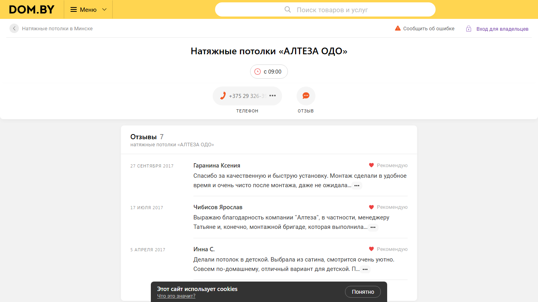Click the ОТЗЫВ label

306,111
